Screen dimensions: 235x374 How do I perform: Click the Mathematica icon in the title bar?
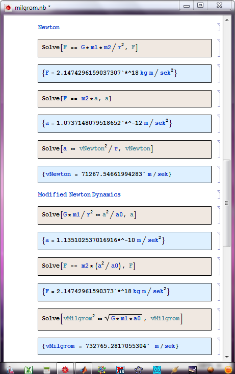8,8
